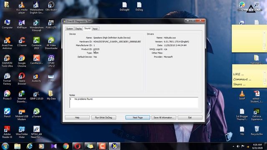Screen dimensions: 267x150
Task: Select Mobinil USB Modem icon
Action: pyautogui.click(x=22, y=115)
